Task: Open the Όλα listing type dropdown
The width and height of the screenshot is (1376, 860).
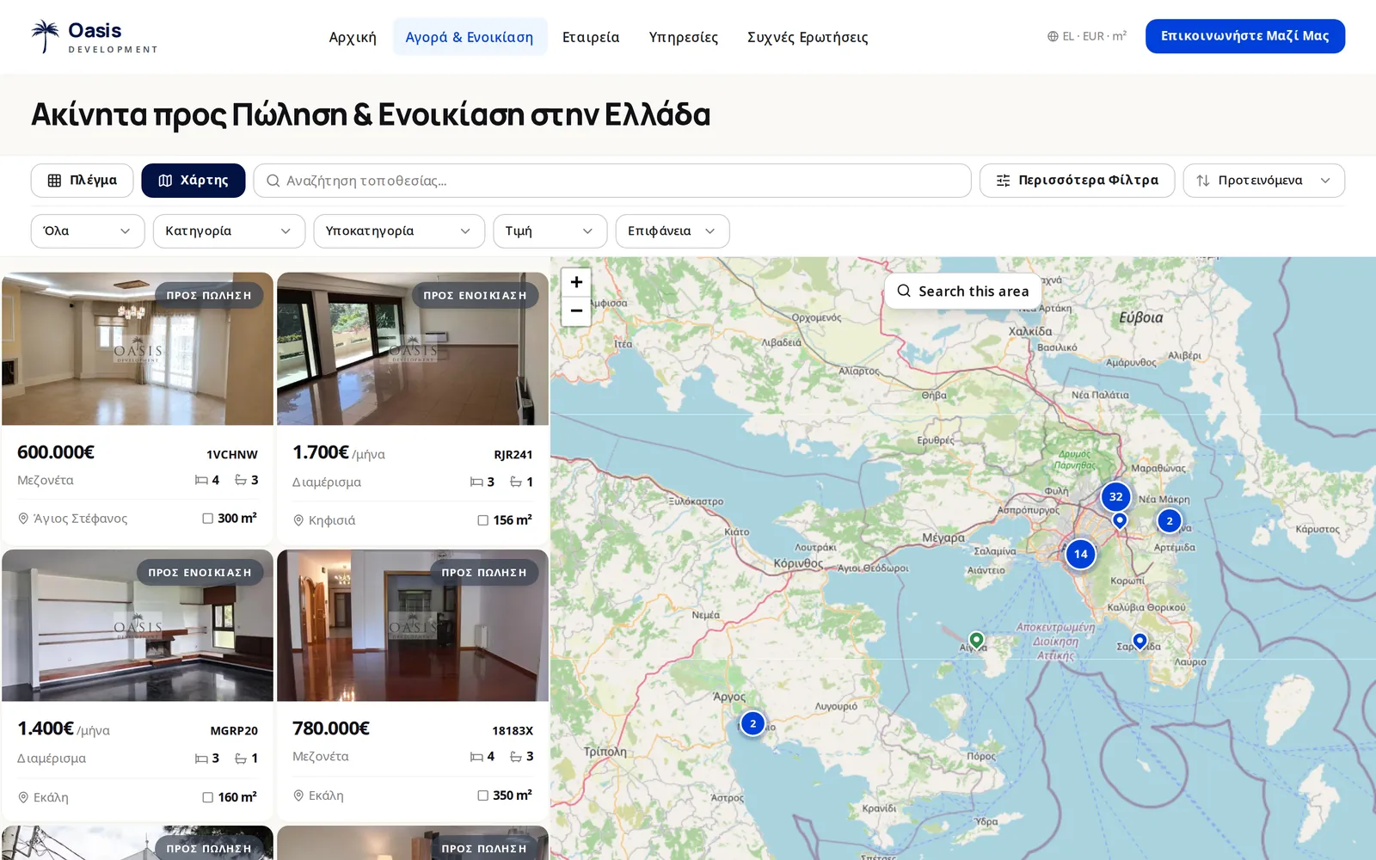Action: click(x=88, y=231)
